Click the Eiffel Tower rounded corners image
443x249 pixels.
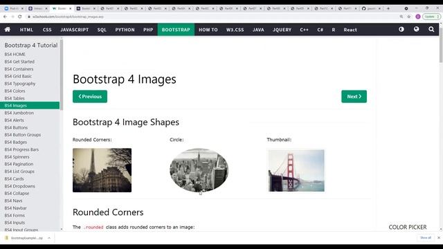[x=102, y=170]
